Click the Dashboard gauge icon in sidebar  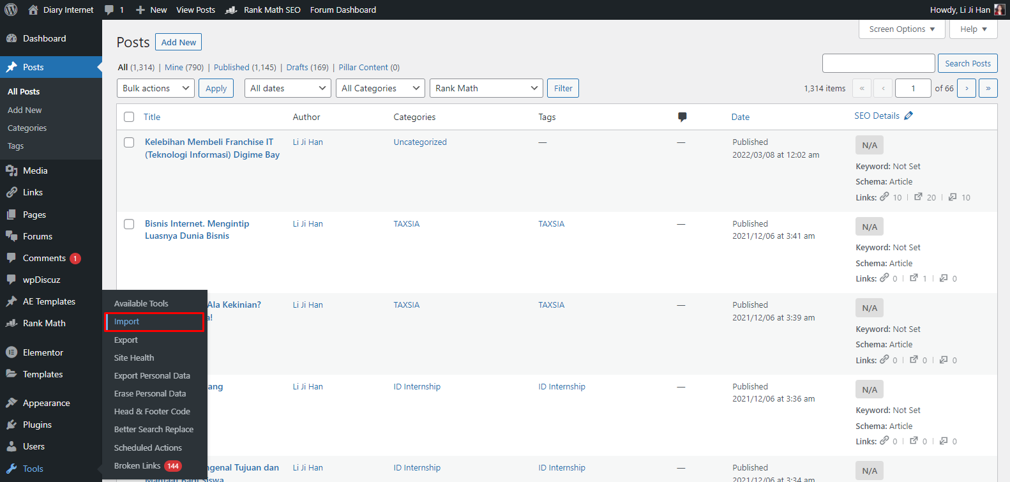11,38
